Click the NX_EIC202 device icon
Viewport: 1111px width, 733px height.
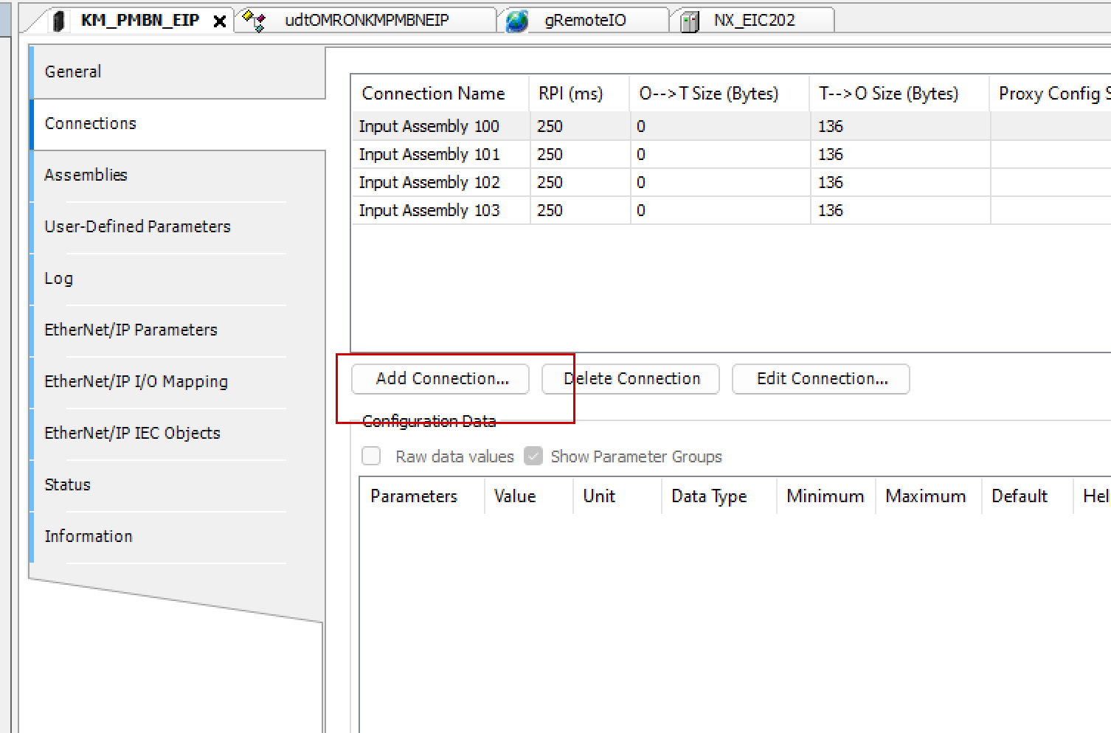pos(690,21)
